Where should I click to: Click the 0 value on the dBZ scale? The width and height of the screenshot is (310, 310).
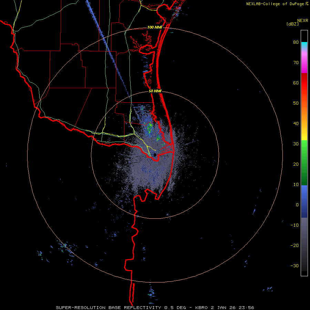pyautogui.click(x=297, y=205)
